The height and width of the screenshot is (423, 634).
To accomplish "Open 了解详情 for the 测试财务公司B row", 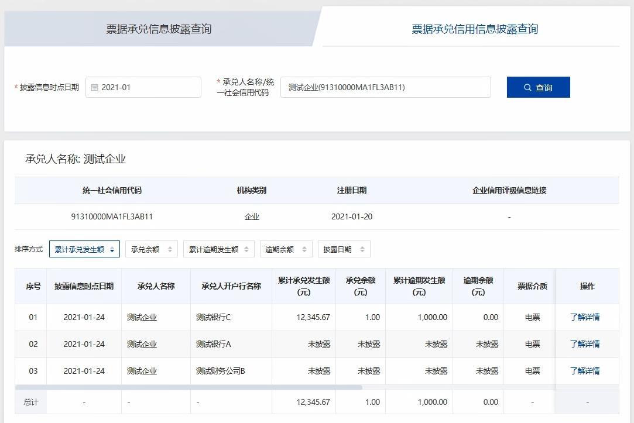I will 588,371.
